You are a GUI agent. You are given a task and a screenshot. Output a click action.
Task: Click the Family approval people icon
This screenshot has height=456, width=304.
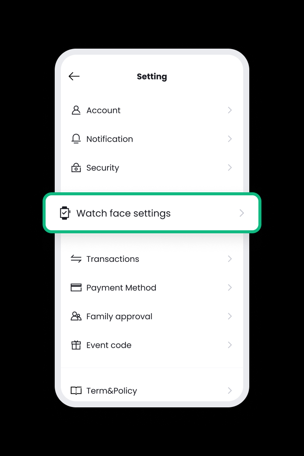tap(76, 316)
